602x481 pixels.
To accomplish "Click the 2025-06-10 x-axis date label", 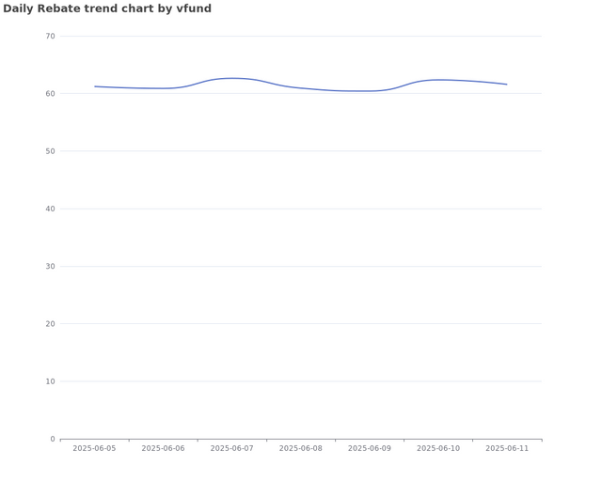I will [x=438, y=449].
